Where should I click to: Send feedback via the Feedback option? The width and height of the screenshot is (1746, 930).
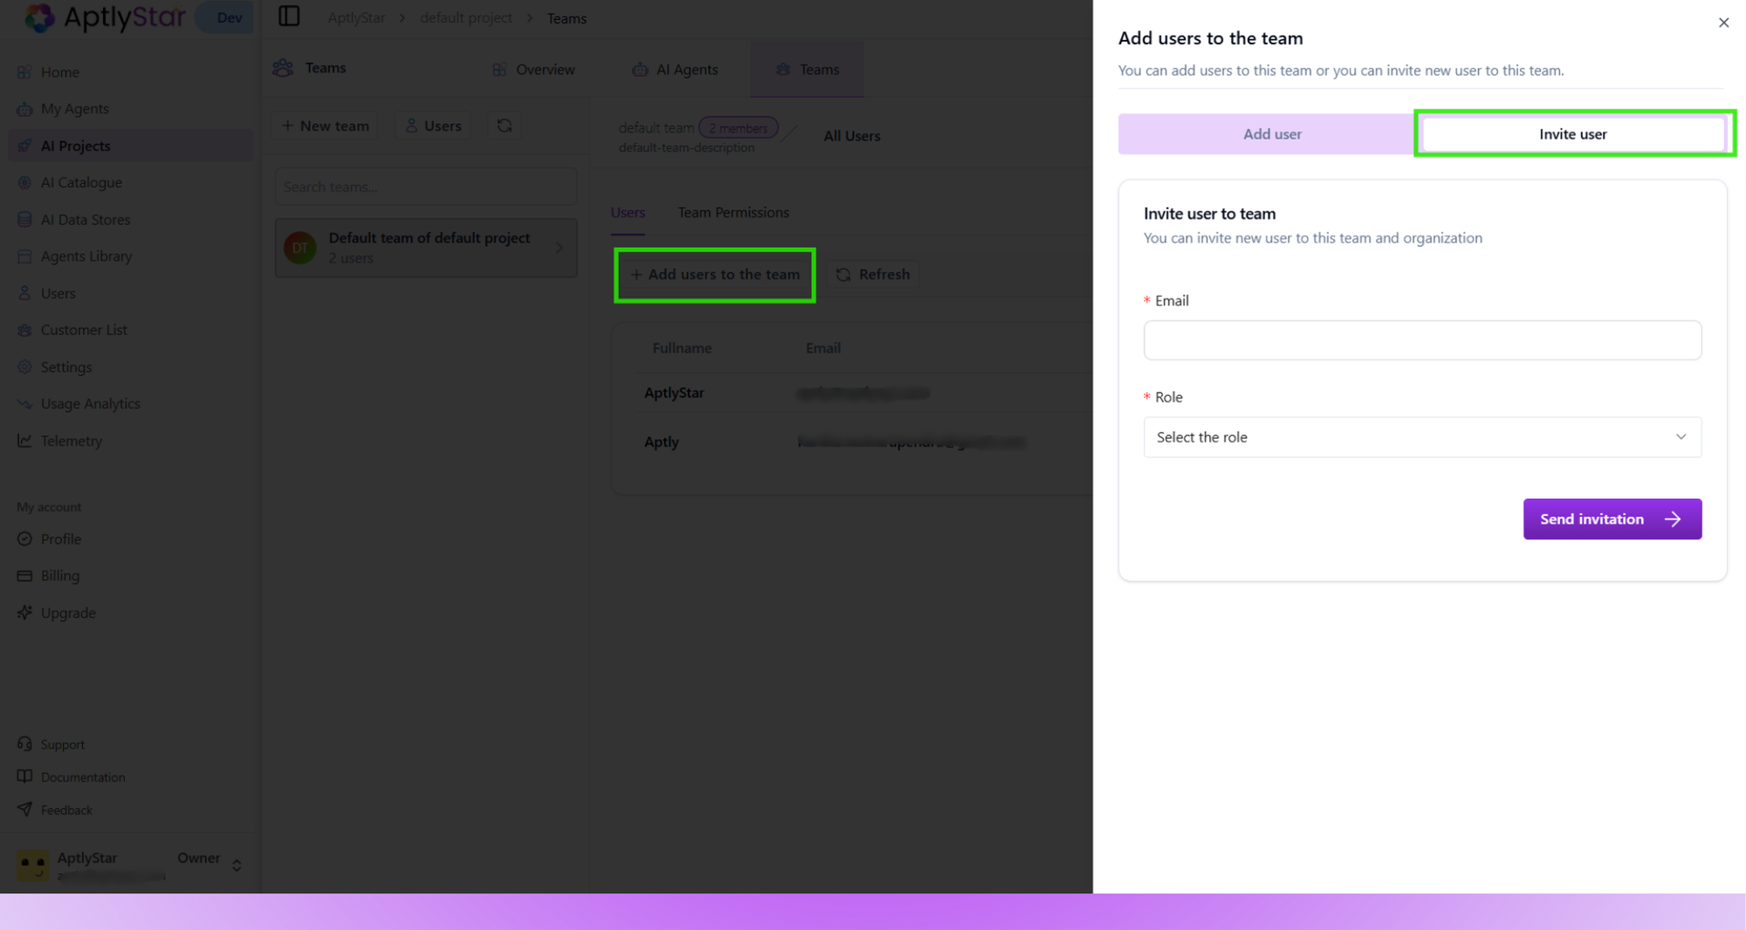66,810
